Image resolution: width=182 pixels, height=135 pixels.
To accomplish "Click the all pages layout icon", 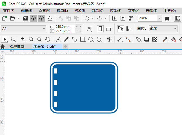I will click(x=121, y=29).
